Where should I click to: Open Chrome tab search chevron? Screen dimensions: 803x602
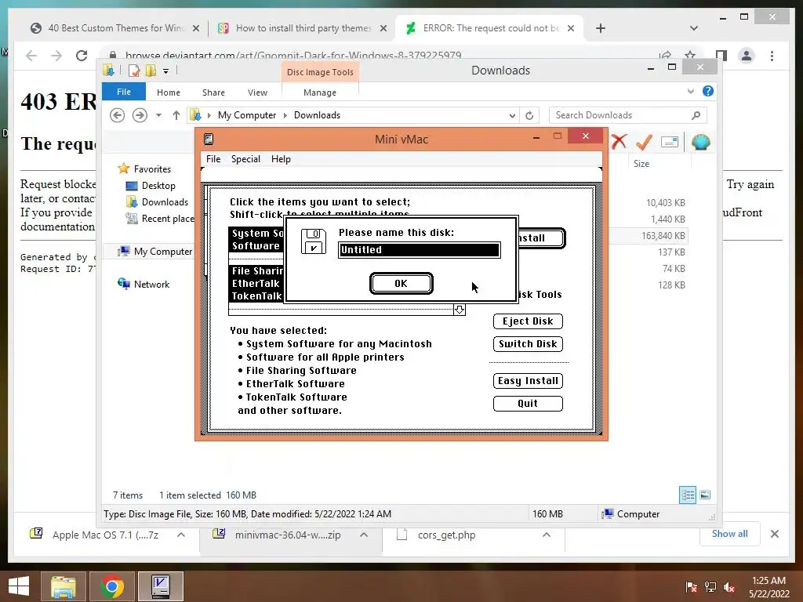pyautogui.click(x=694, y=28)
